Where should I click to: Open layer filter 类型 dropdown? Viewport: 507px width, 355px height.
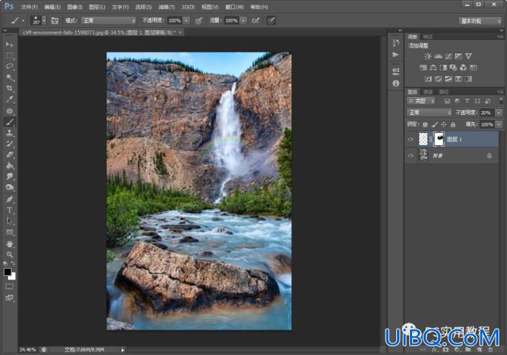pyautogui.click(x=421, y=101)
